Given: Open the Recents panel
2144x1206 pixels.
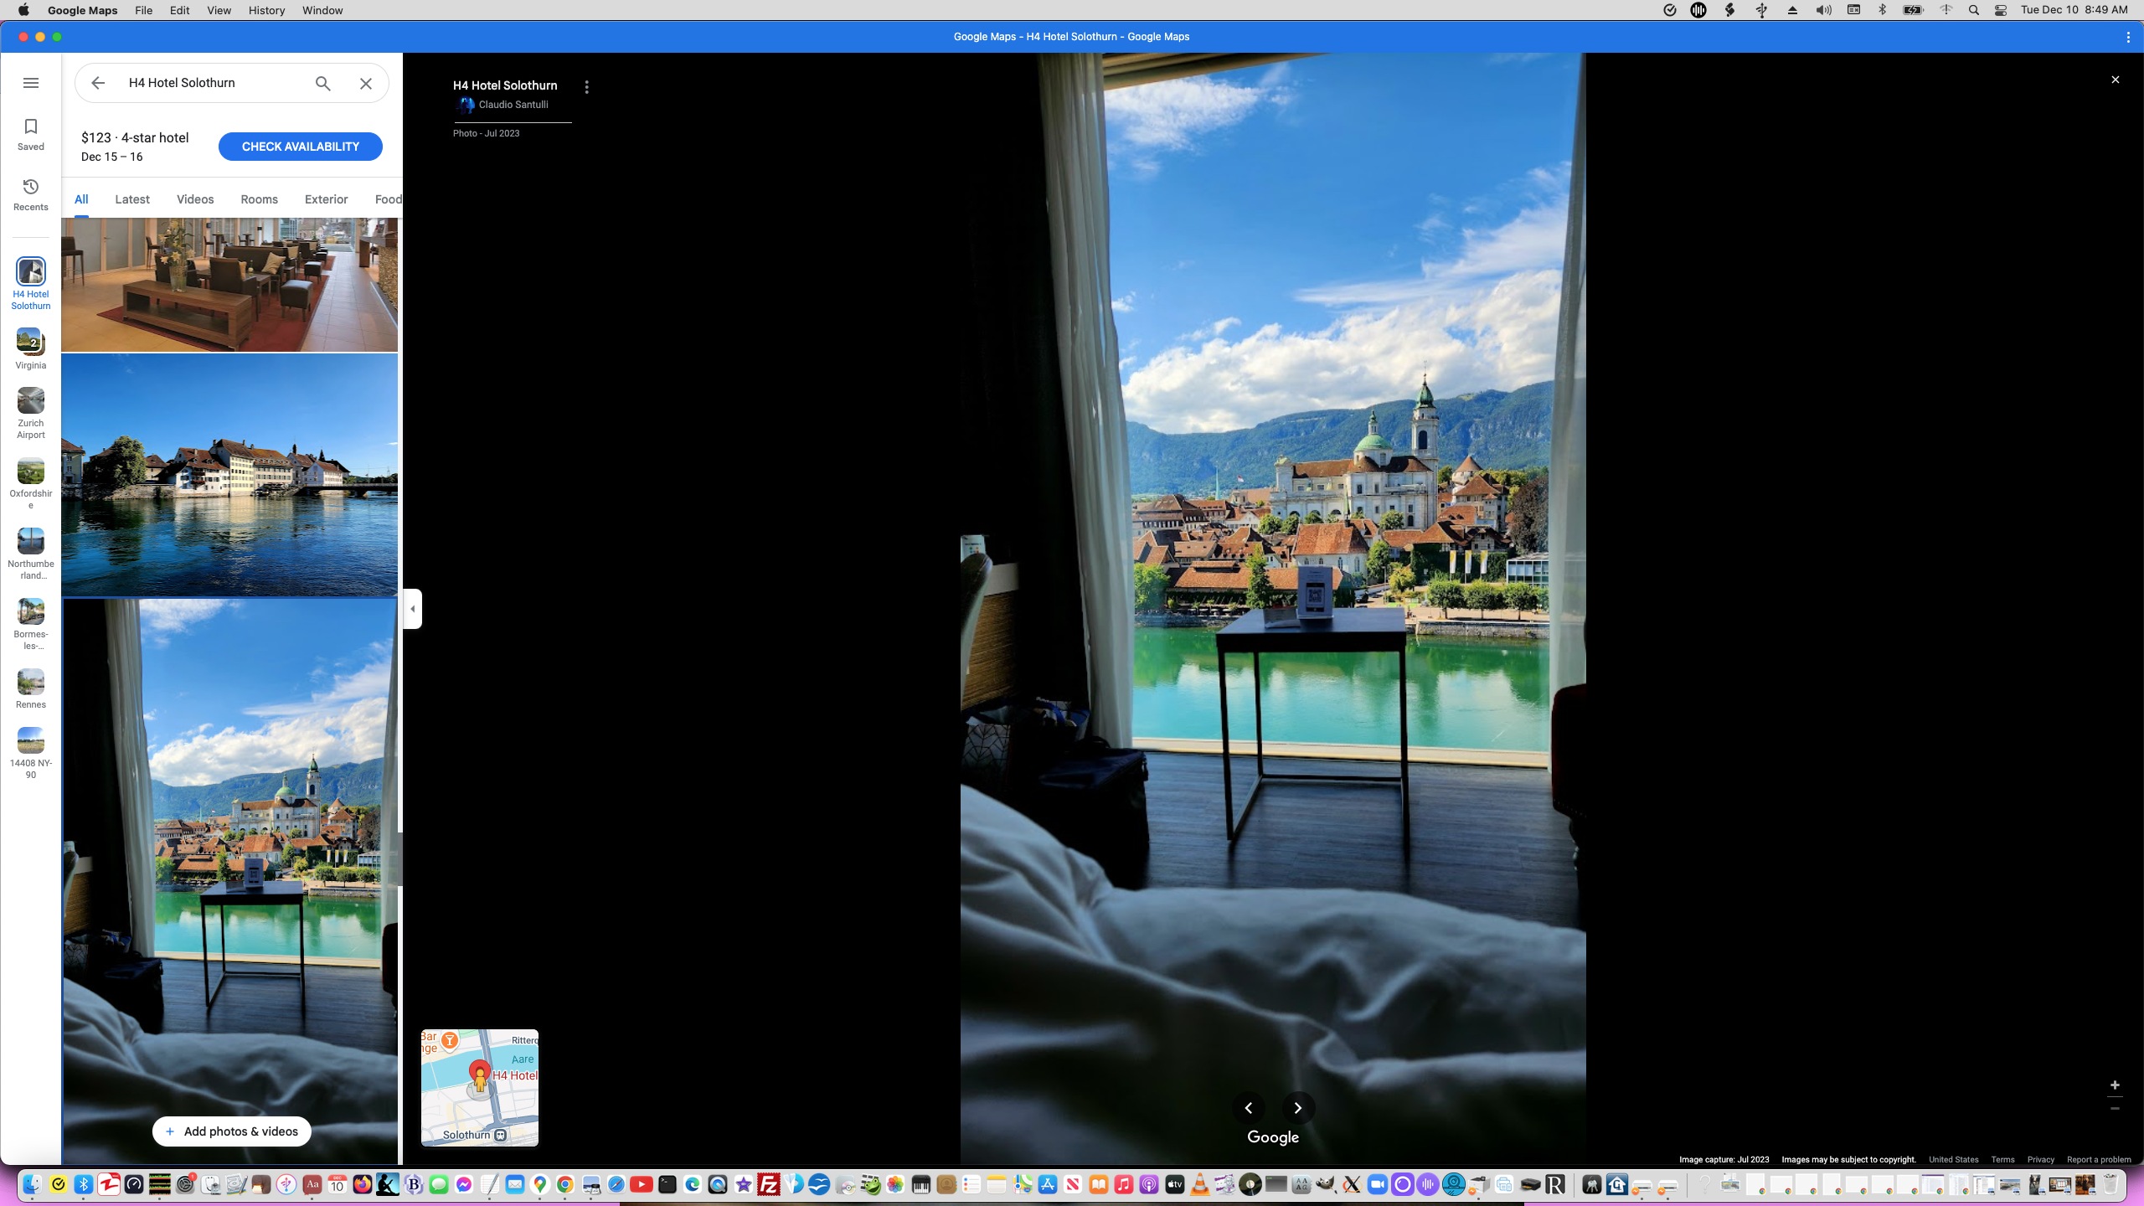Looking at the screenshot, I should (x=31, y=193).
